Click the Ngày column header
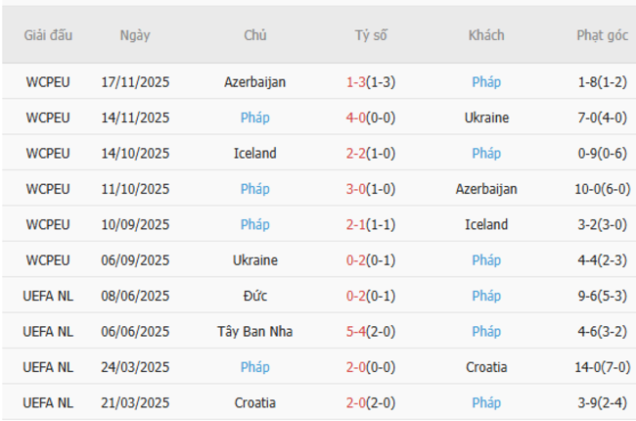Viewport: 636px width, 421px height. tap(135, 35)
